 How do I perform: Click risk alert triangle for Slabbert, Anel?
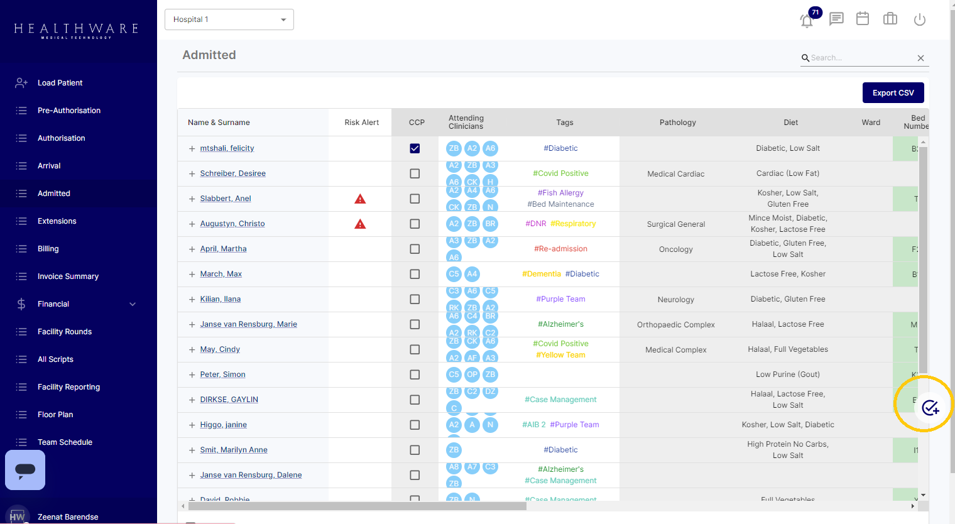(360, 199)
